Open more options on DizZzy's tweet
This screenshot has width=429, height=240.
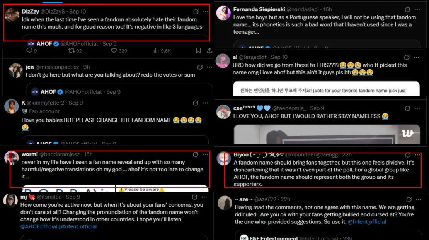point(206,12)
